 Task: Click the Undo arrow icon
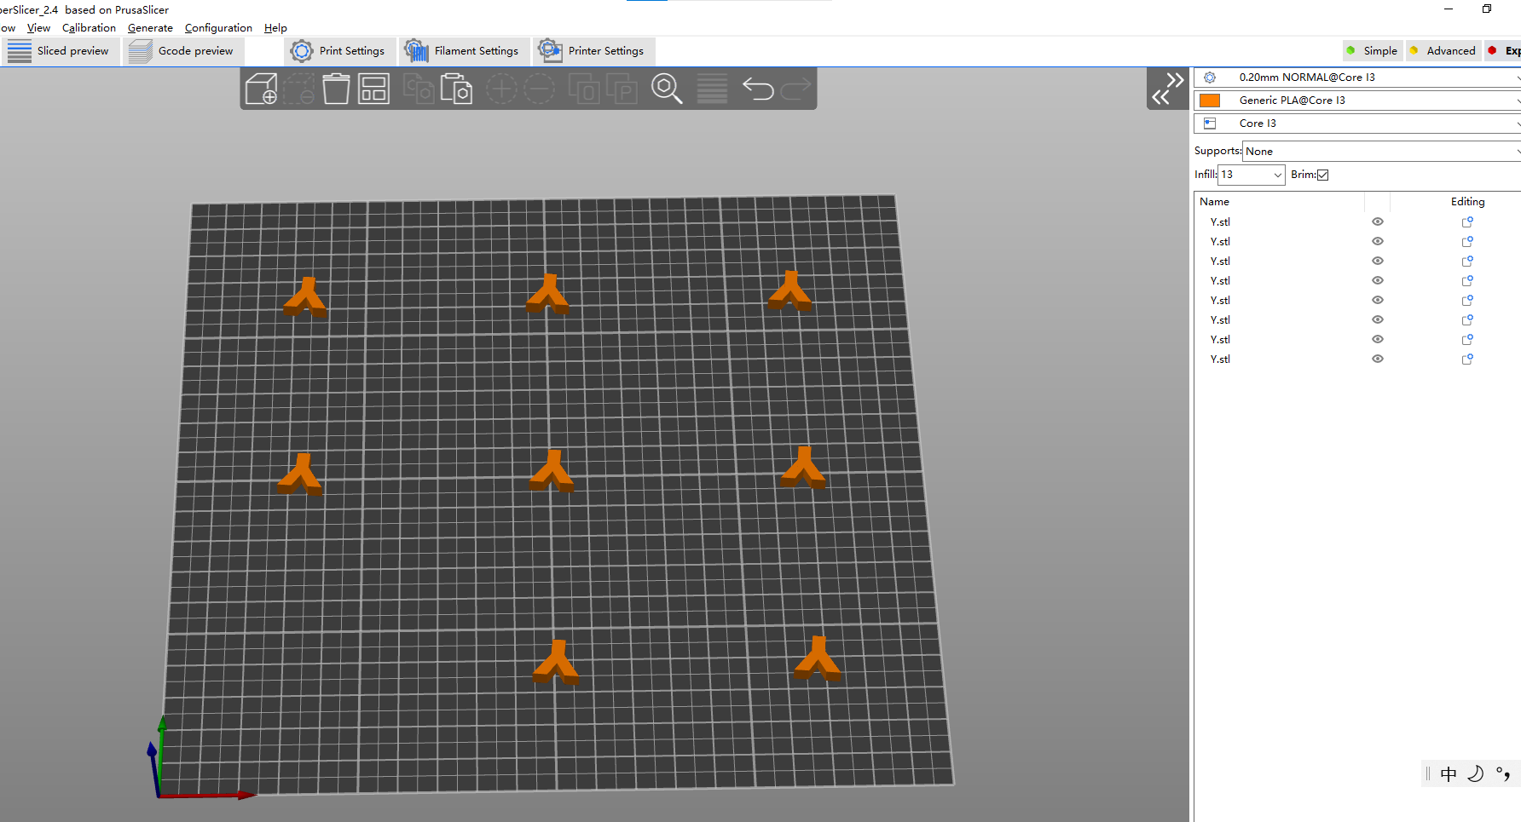pyautogui.click(x=757, y=89)
